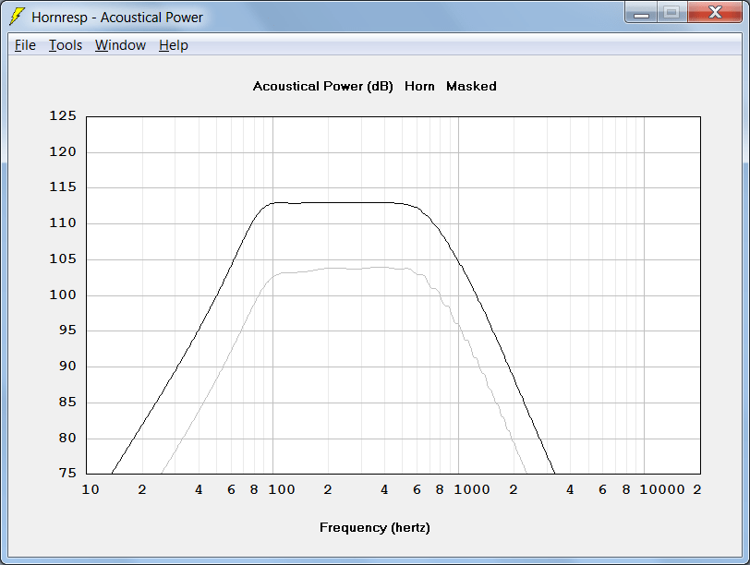Click the 110 value on the dB axis

tap(63, 222)
